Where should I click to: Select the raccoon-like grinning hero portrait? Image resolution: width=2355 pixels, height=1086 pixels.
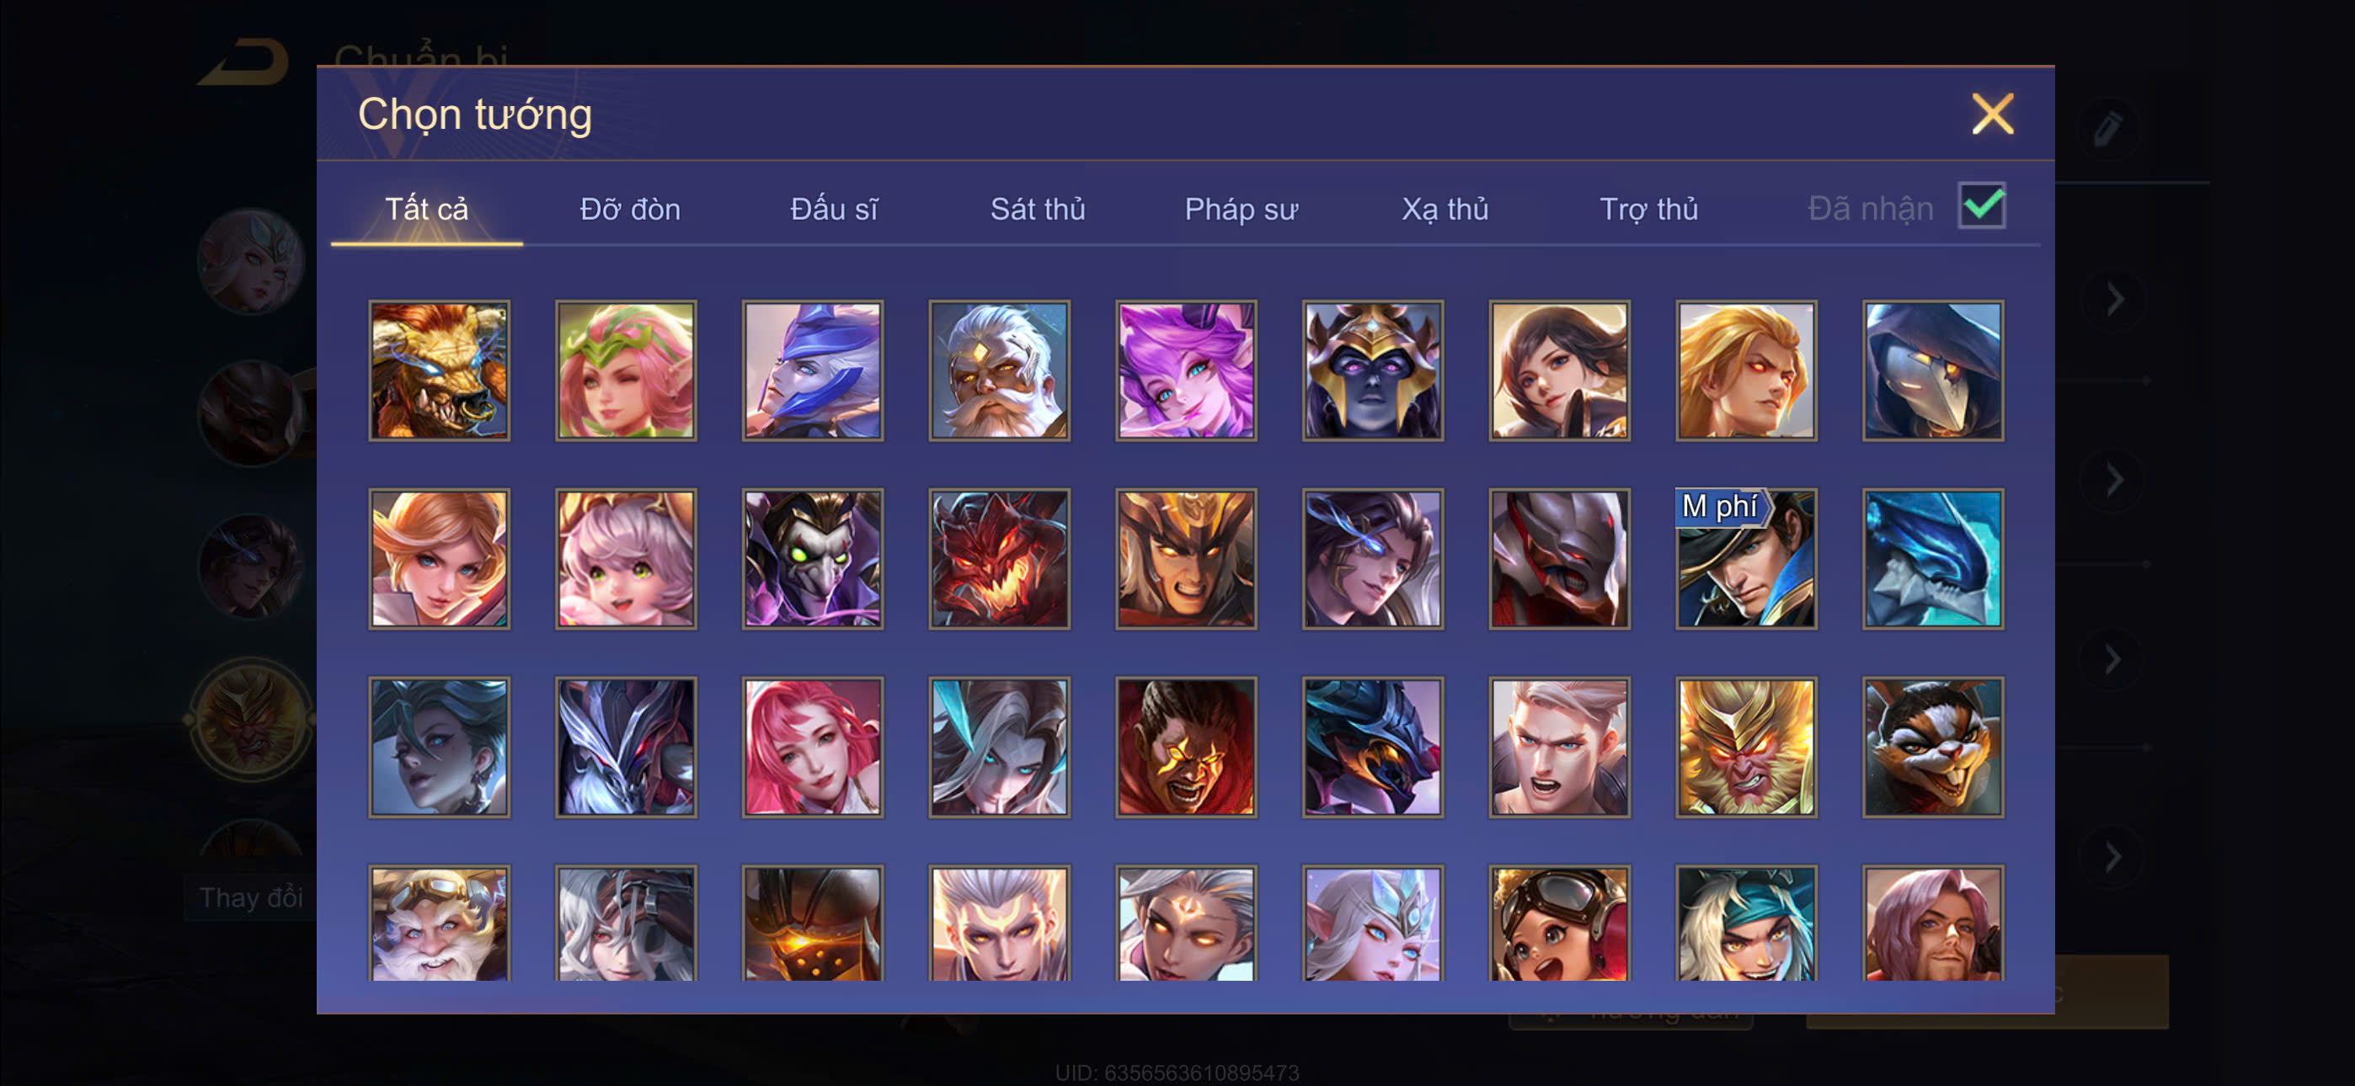pos(1933,747)
